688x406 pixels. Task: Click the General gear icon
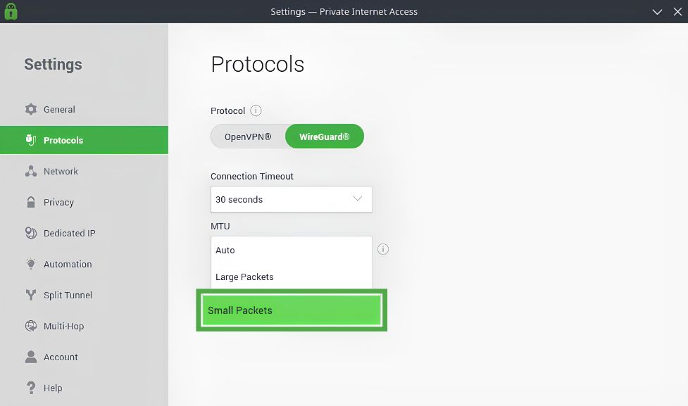click(31, 109)
